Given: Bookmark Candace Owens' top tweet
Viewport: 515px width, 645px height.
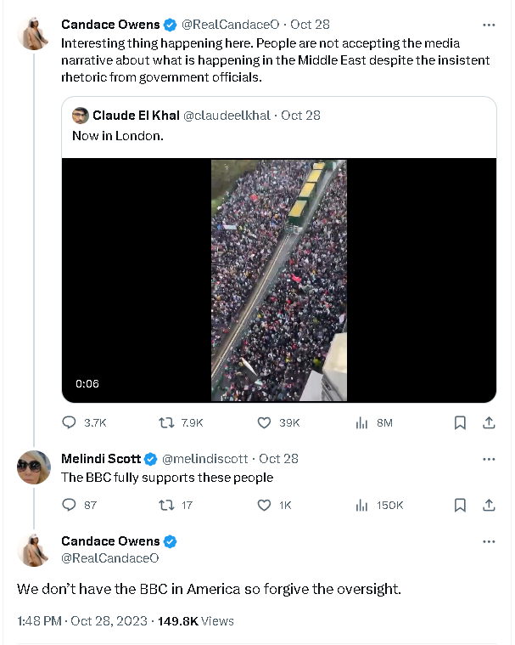Looking at the screenshot, I should (x=459, y=422).
